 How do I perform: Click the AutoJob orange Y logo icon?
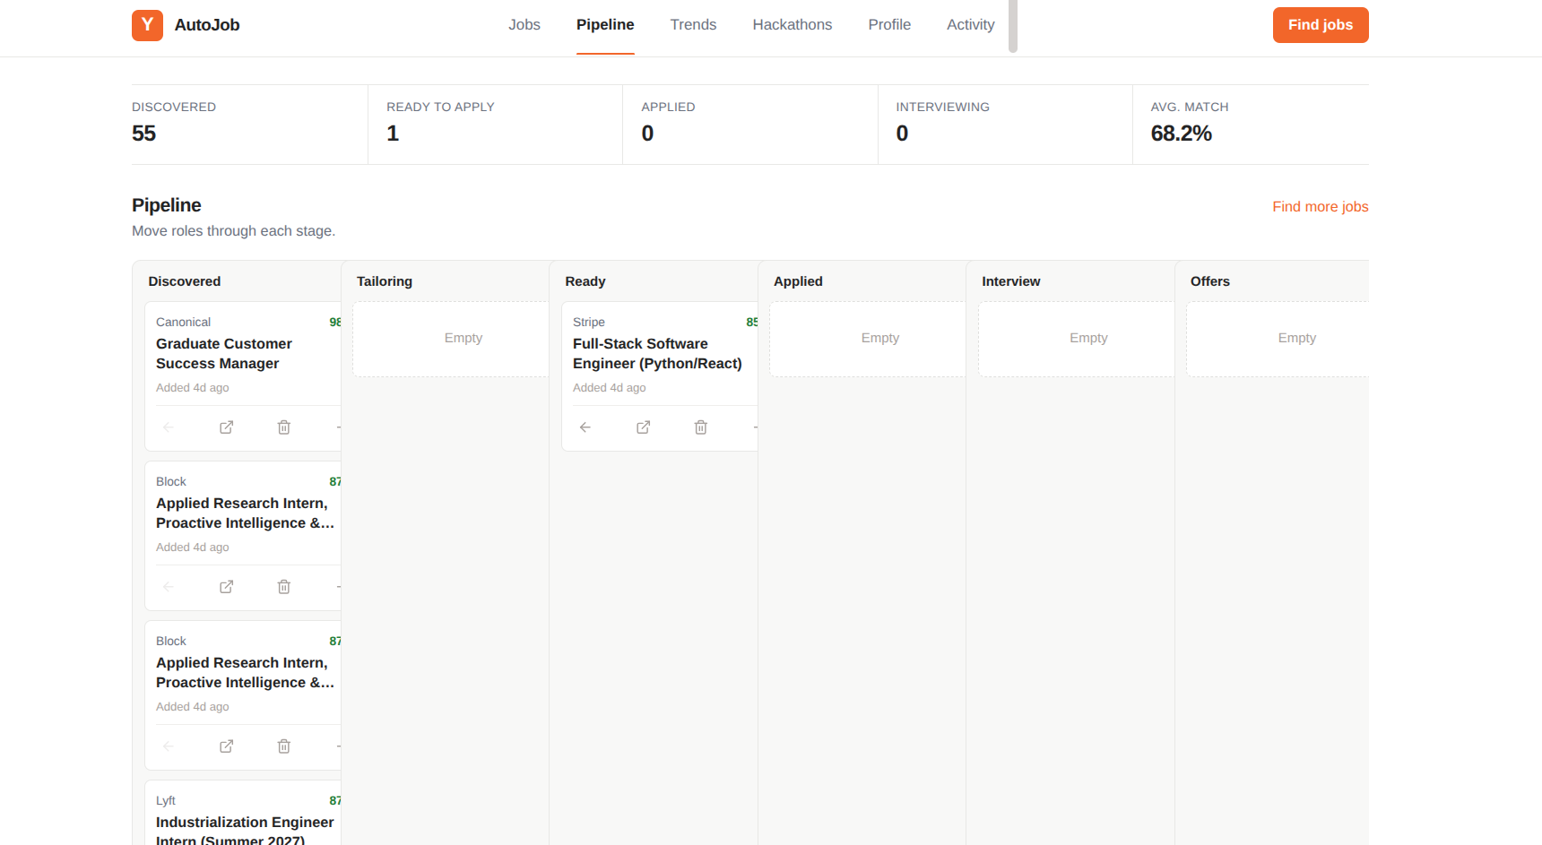[x=147, y=25]
